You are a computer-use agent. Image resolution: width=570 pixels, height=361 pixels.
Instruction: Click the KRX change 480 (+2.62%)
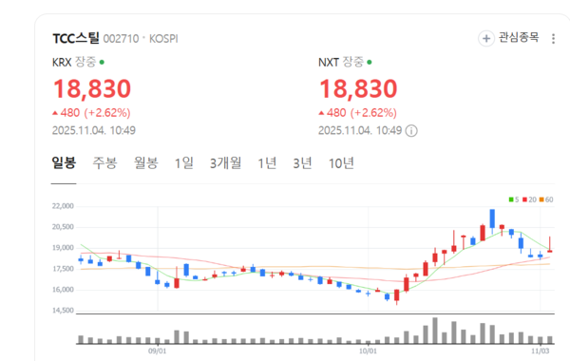click(91, 113)
